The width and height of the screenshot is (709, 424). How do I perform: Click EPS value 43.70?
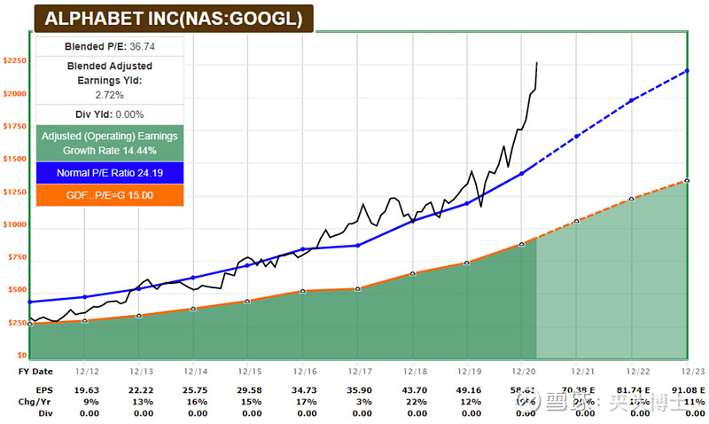[x=415, y=390]
